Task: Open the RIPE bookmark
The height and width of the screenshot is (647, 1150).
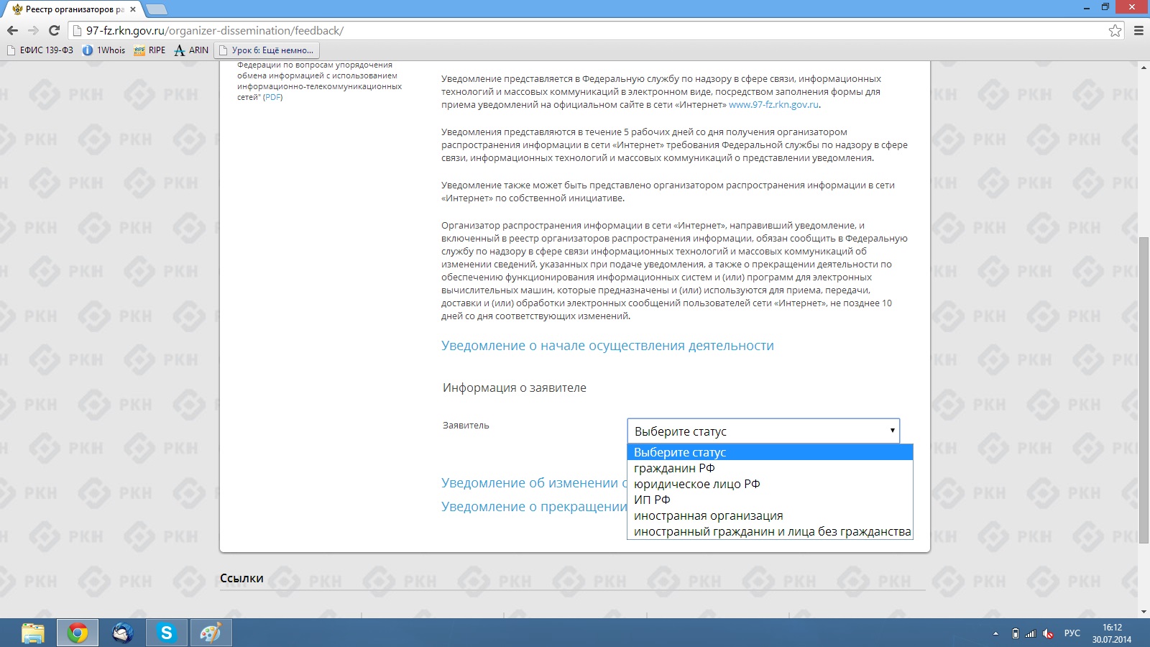Action: [149, 50]
